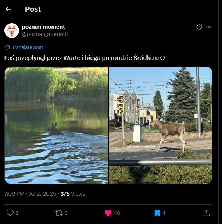Viewport: 222px width, 224px height.
Task: Click the like count of 40
Action: point(117,213)
